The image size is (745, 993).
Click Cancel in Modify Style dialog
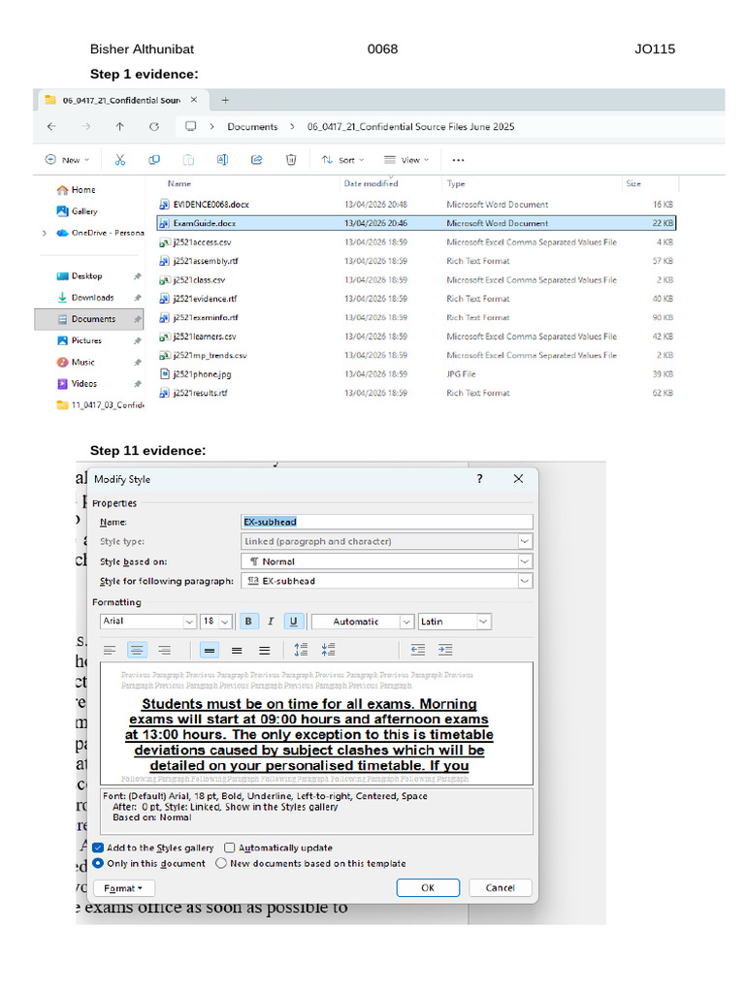(501, 888)
